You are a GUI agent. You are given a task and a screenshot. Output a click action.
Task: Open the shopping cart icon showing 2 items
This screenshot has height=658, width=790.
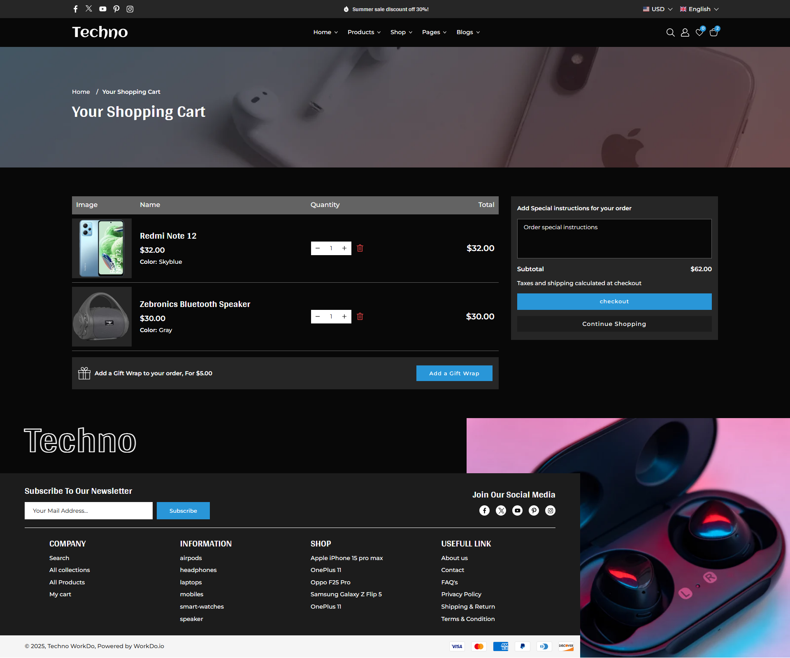pyautogui.click(x=713, y=33)
